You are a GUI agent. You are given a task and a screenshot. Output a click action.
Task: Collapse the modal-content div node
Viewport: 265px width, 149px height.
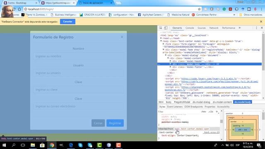[x=168, y=58]
